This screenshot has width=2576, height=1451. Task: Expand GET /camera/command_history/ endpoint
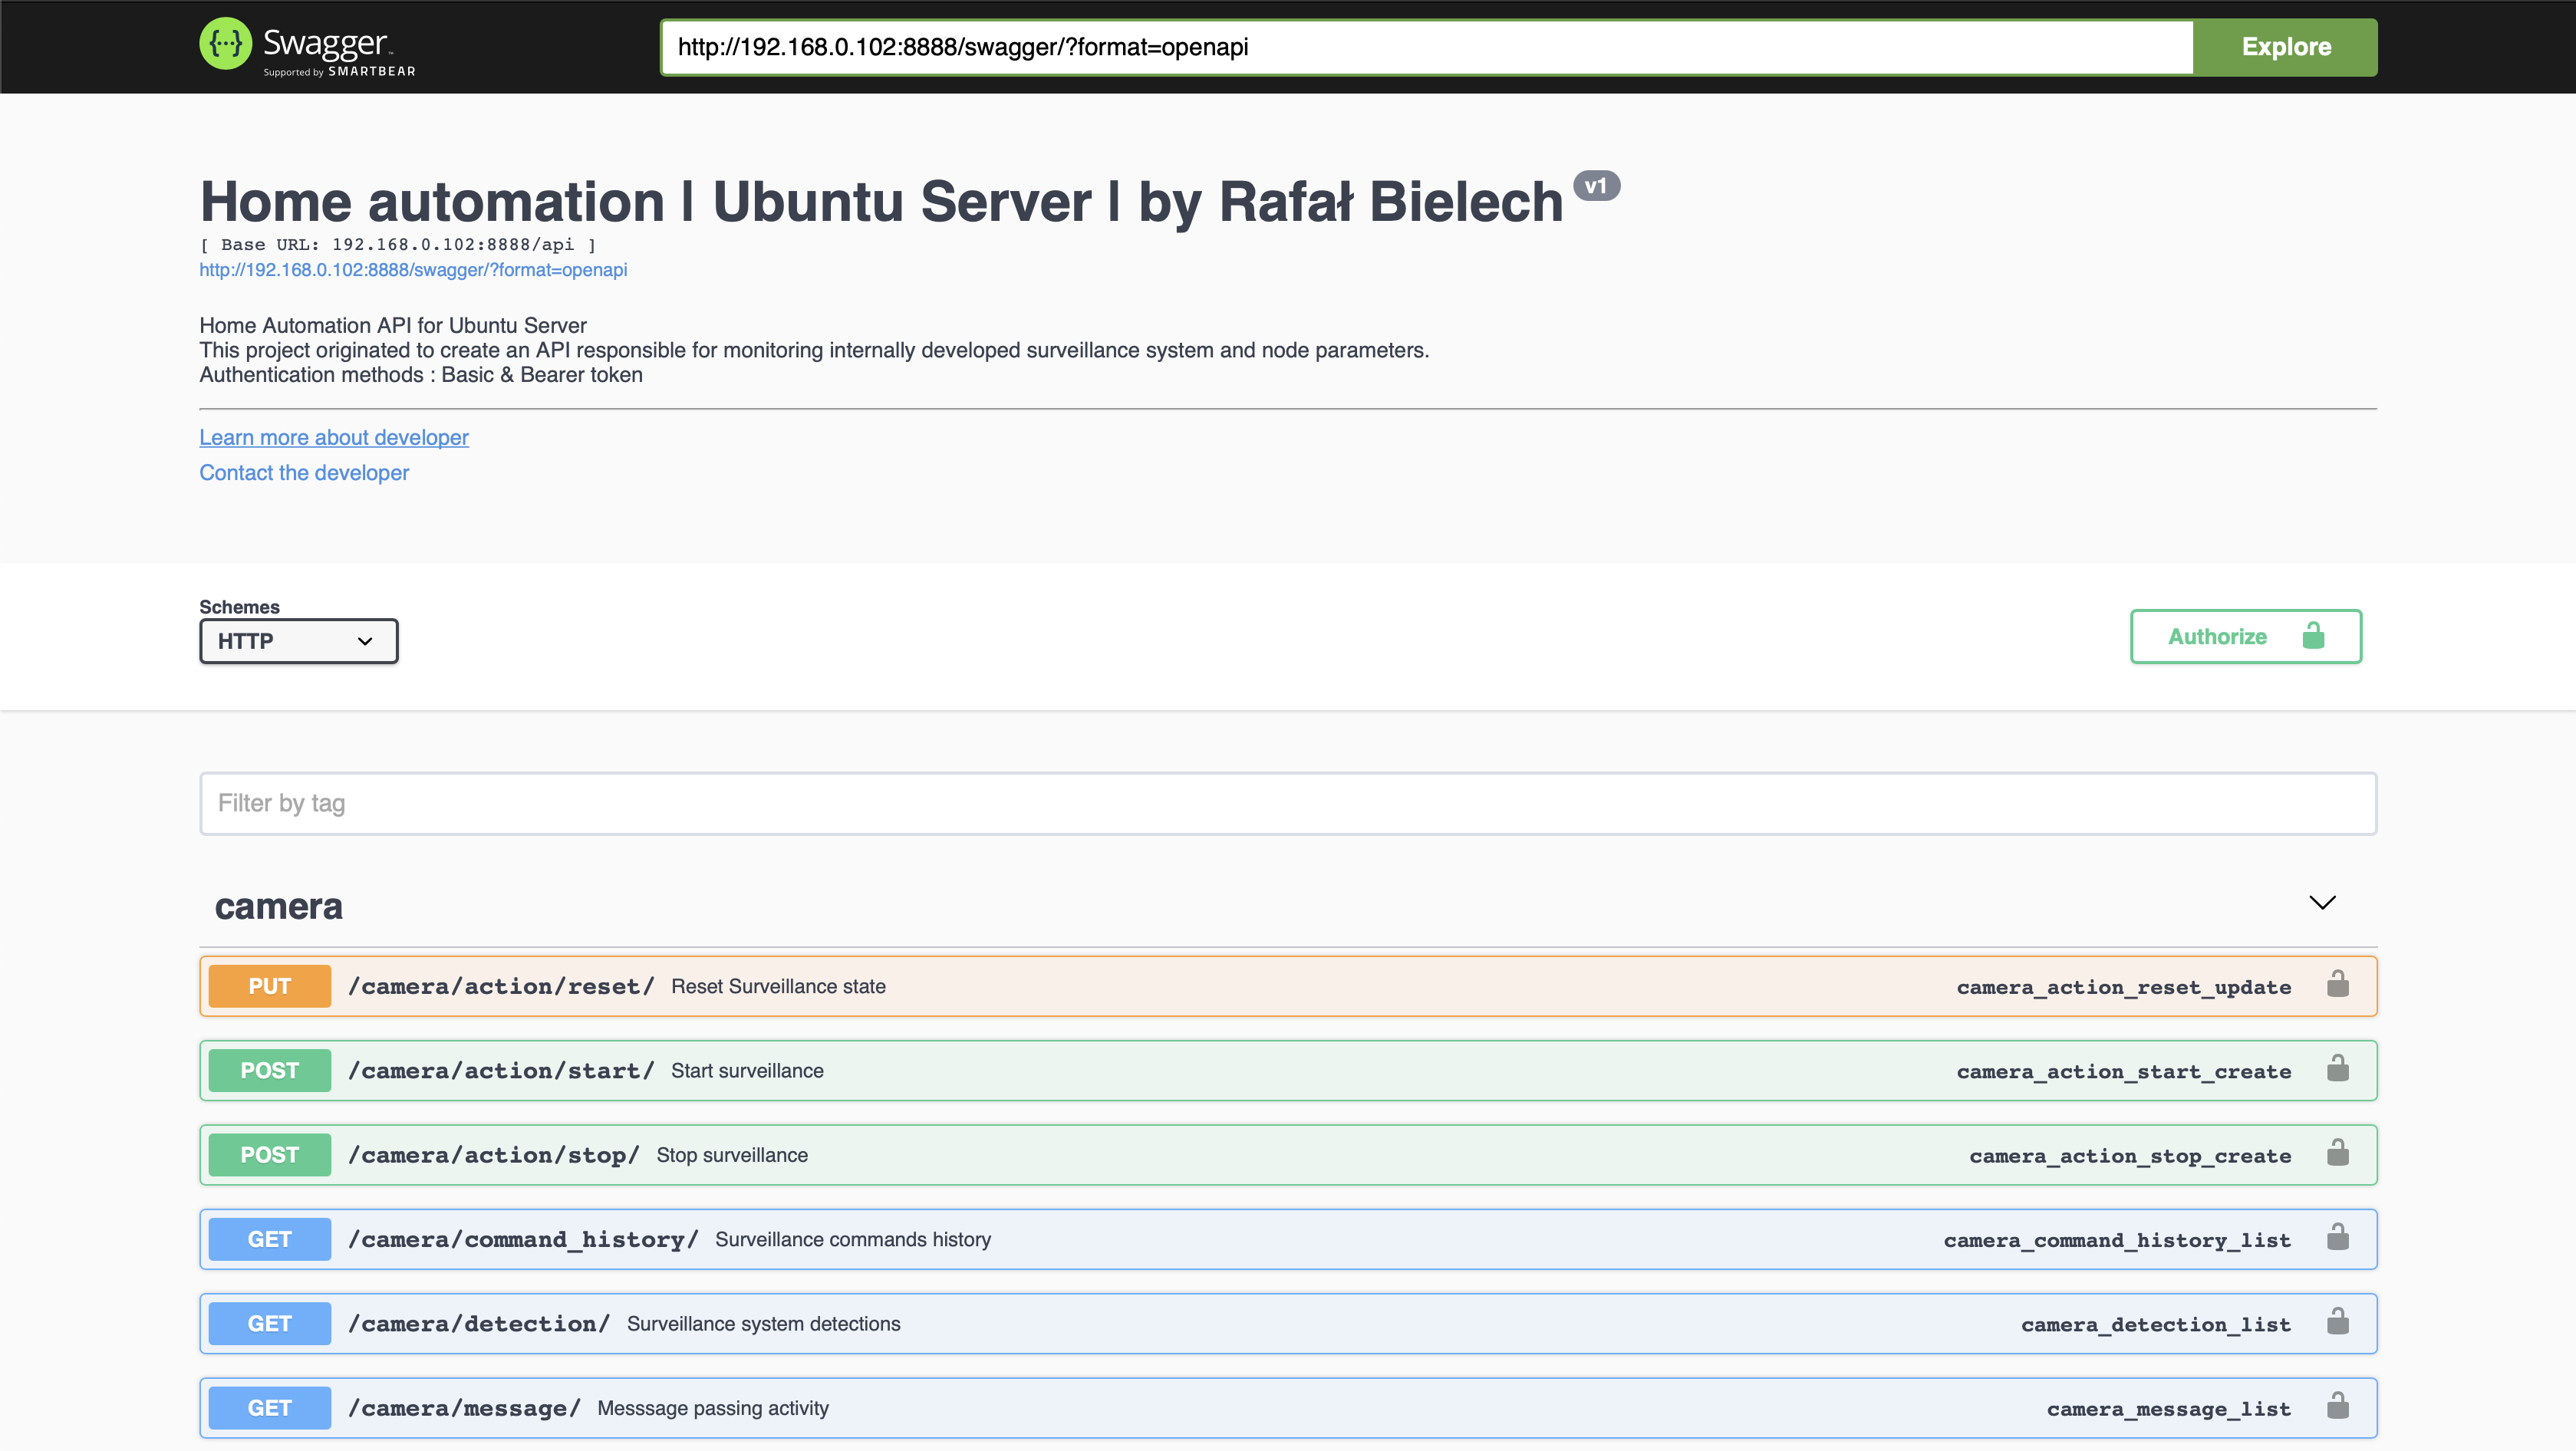pos(1288,1239)
